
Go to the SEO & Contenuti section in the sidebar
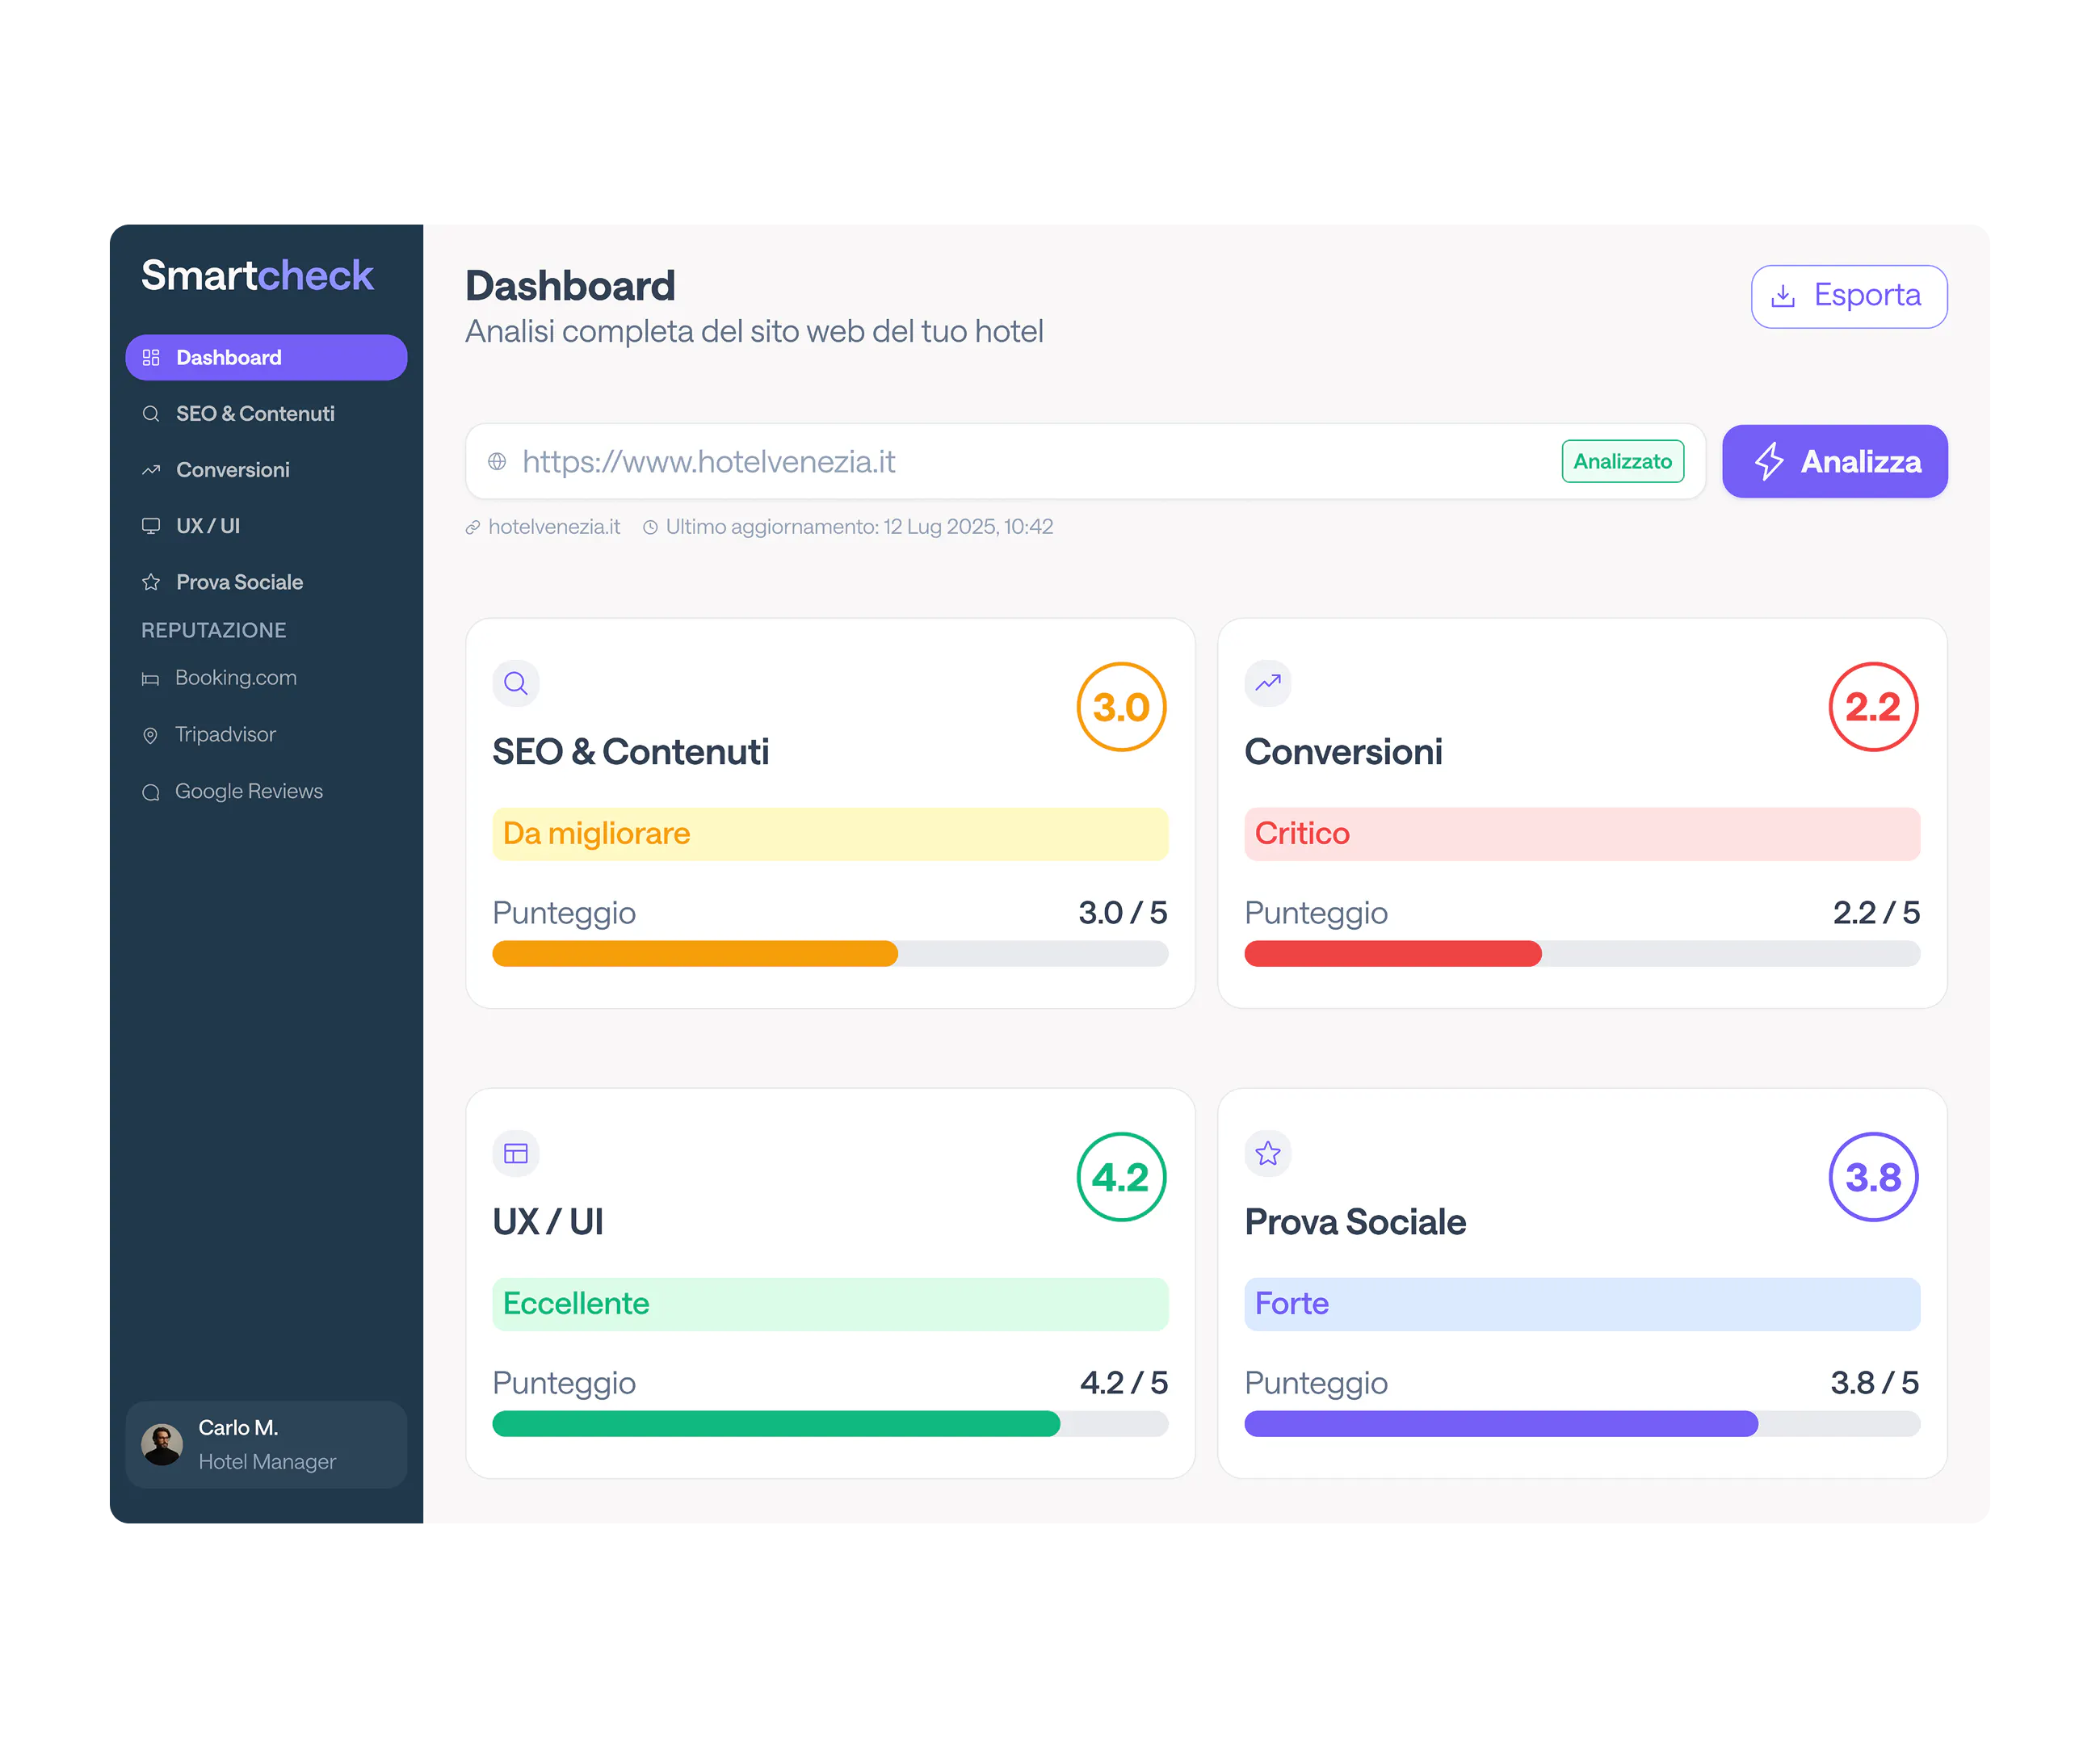coord(266,414)
